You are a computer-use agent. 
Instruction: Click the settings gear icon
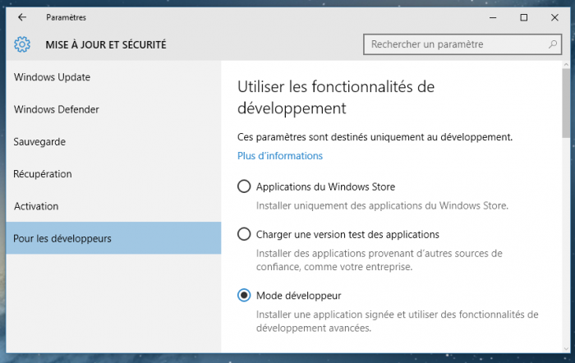(x=22, y=44)
